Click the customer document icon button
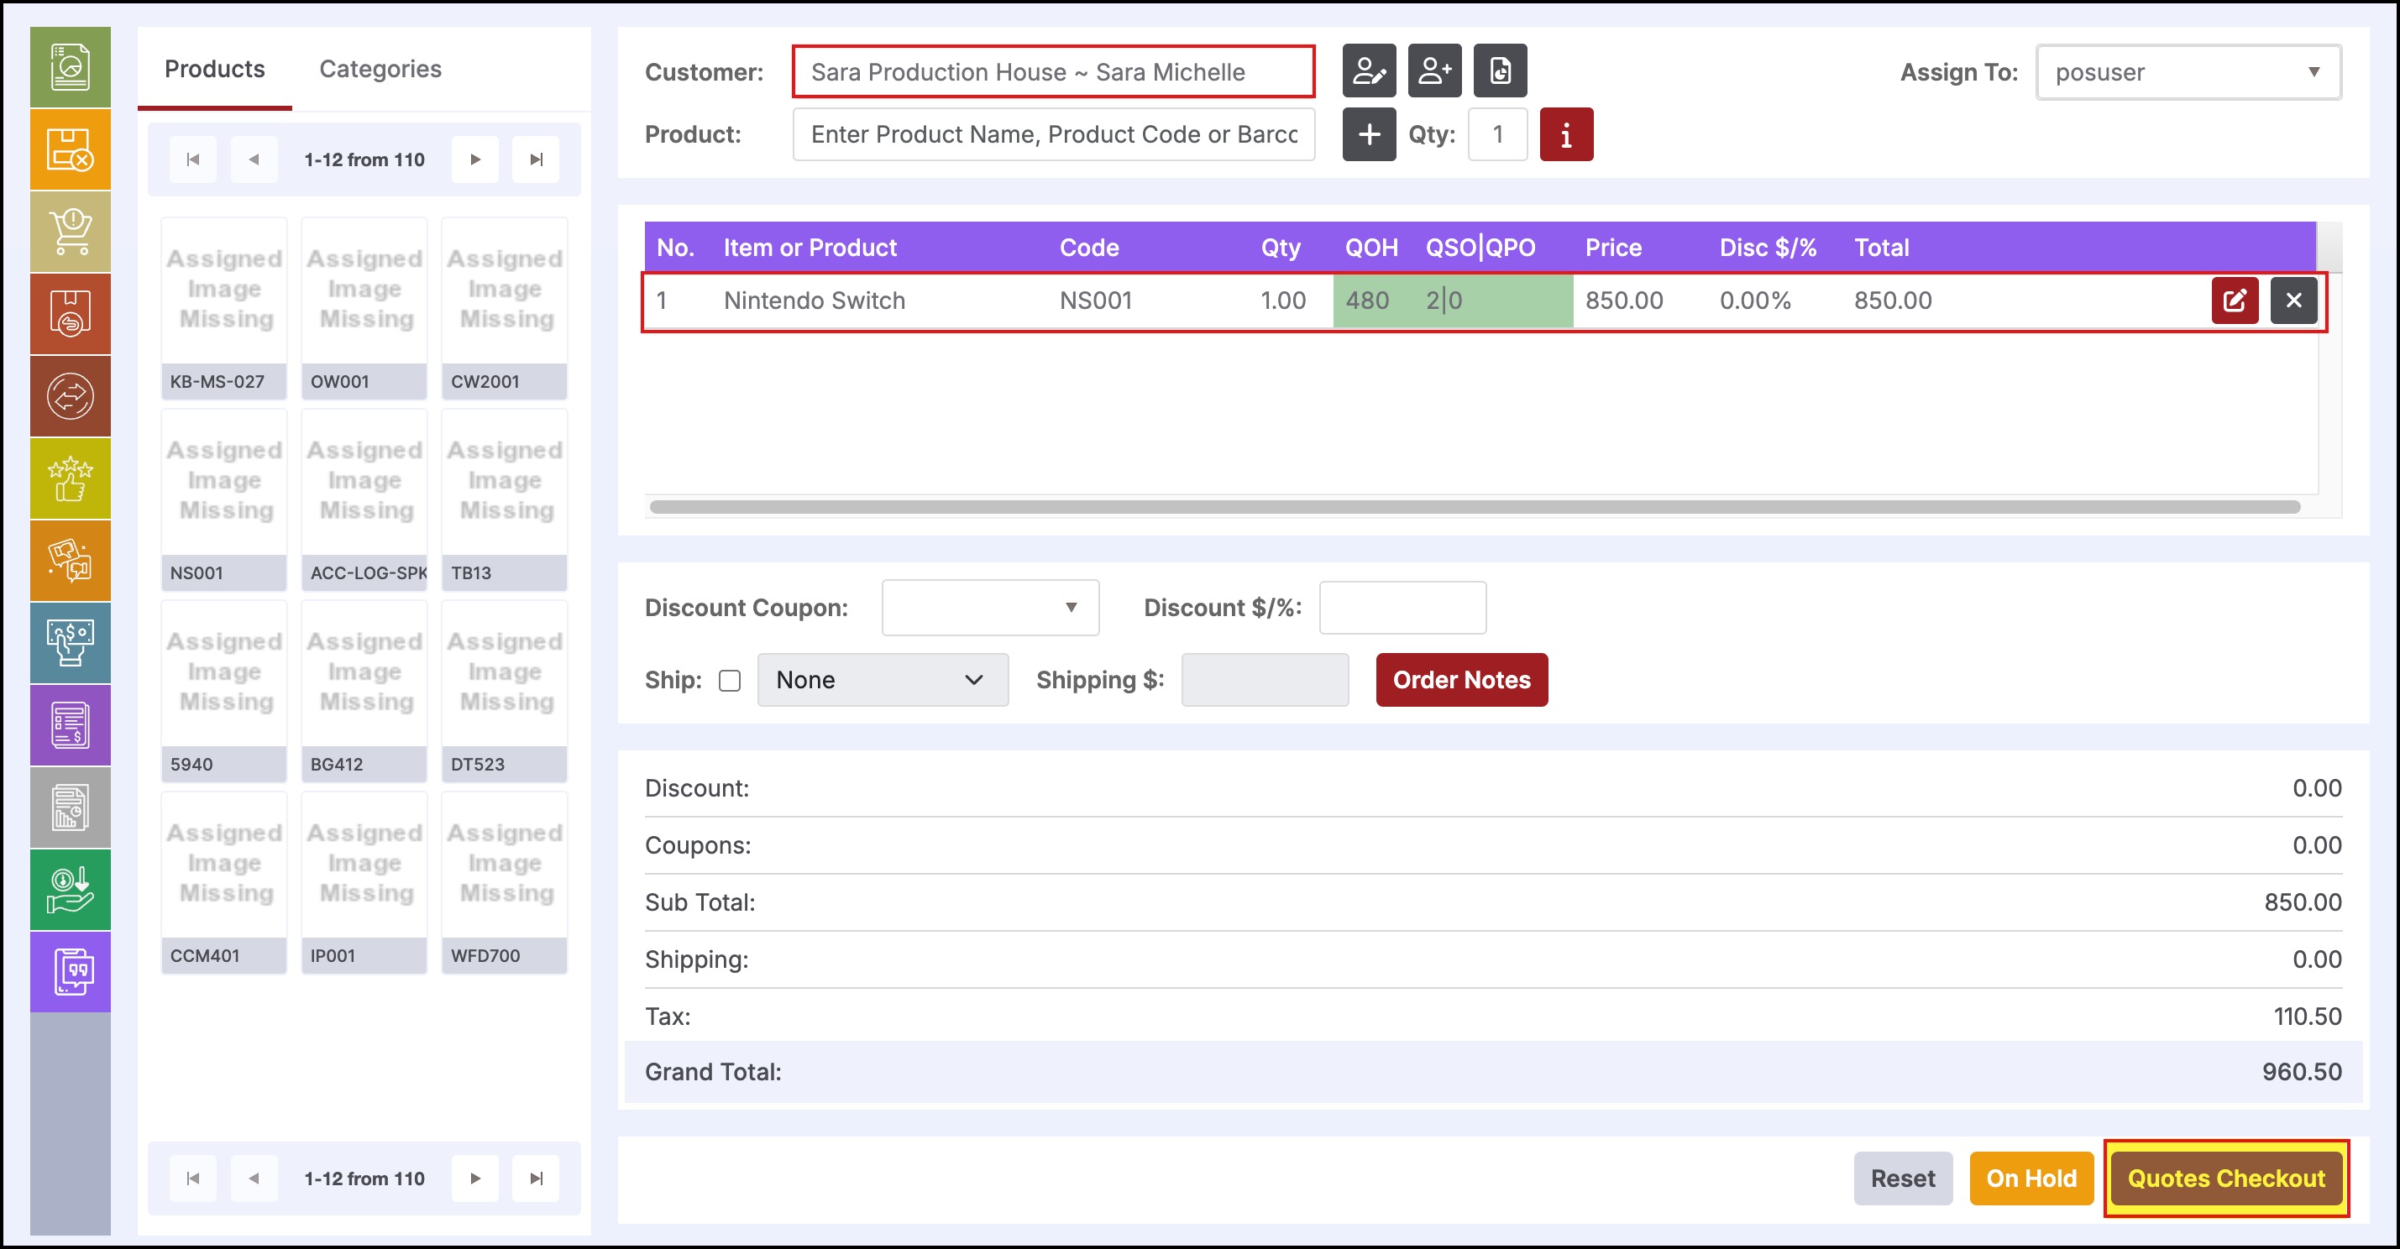 click(1500, 71)
